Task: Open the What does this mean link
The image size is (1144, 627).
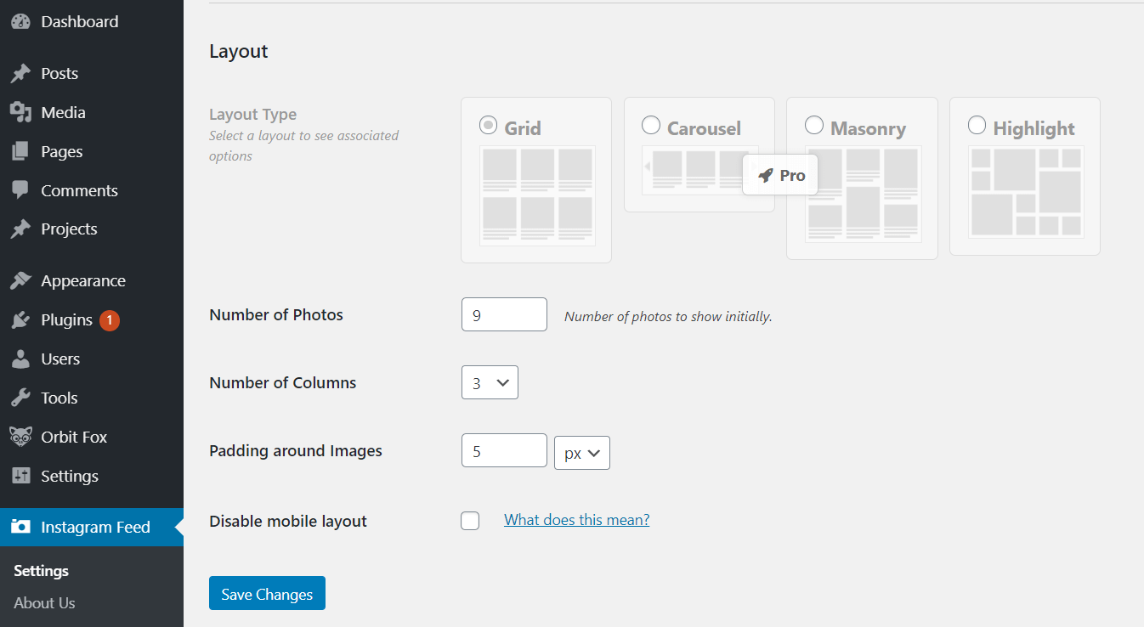Action: 576,520
